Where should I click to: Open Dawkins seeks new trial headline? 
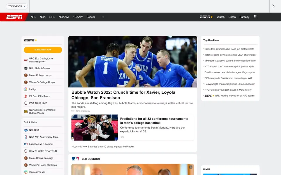tap(230, 72)
